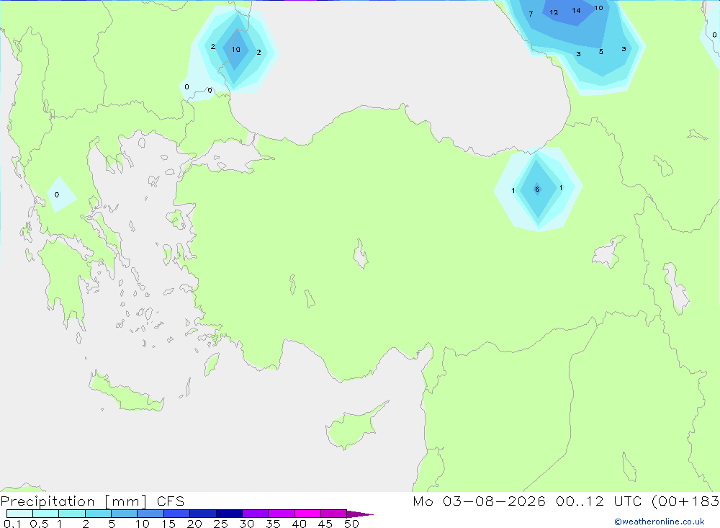This screenshot has width=720, height=528.
Task: Select the 1–2 mm legend swatch
Action: click(72, 514)
